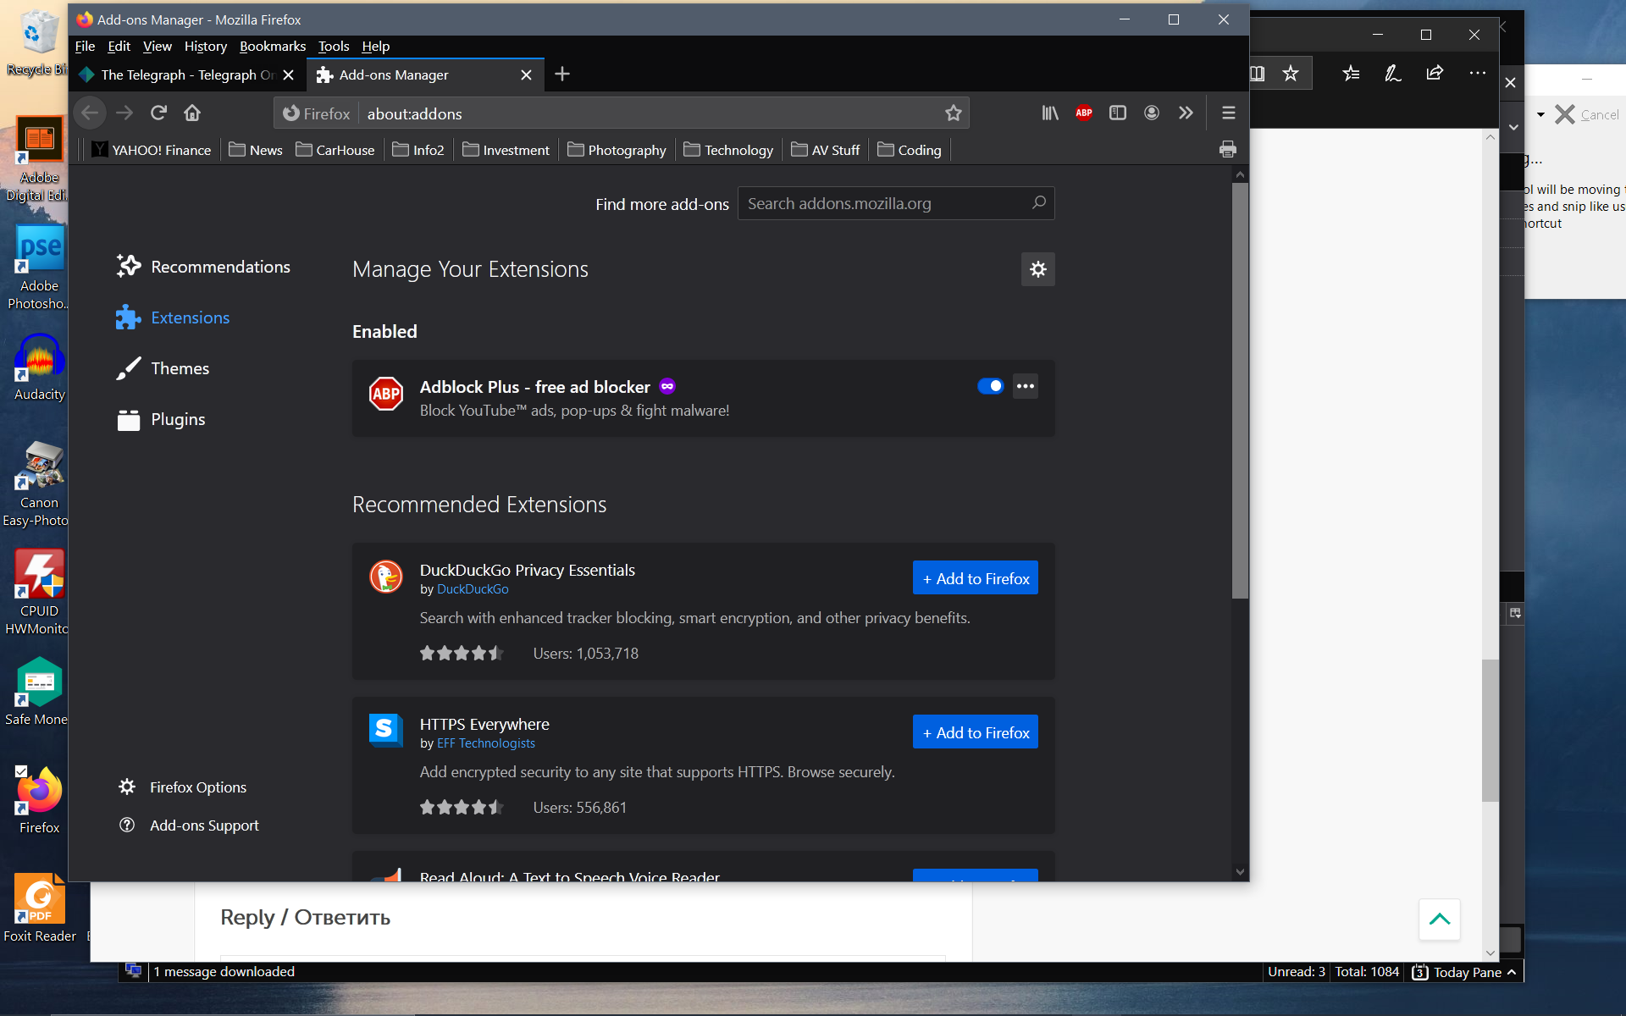Click the Search addons.mozilla.org field
The height and width of the screenshot is (1016, 1626).
tap(885, 203)
